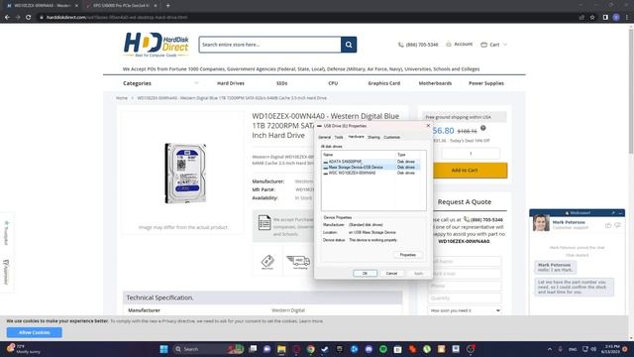This screenshot has width=634, height=357.
Task: Click the browser address bar URL
Action: (117, 18)
